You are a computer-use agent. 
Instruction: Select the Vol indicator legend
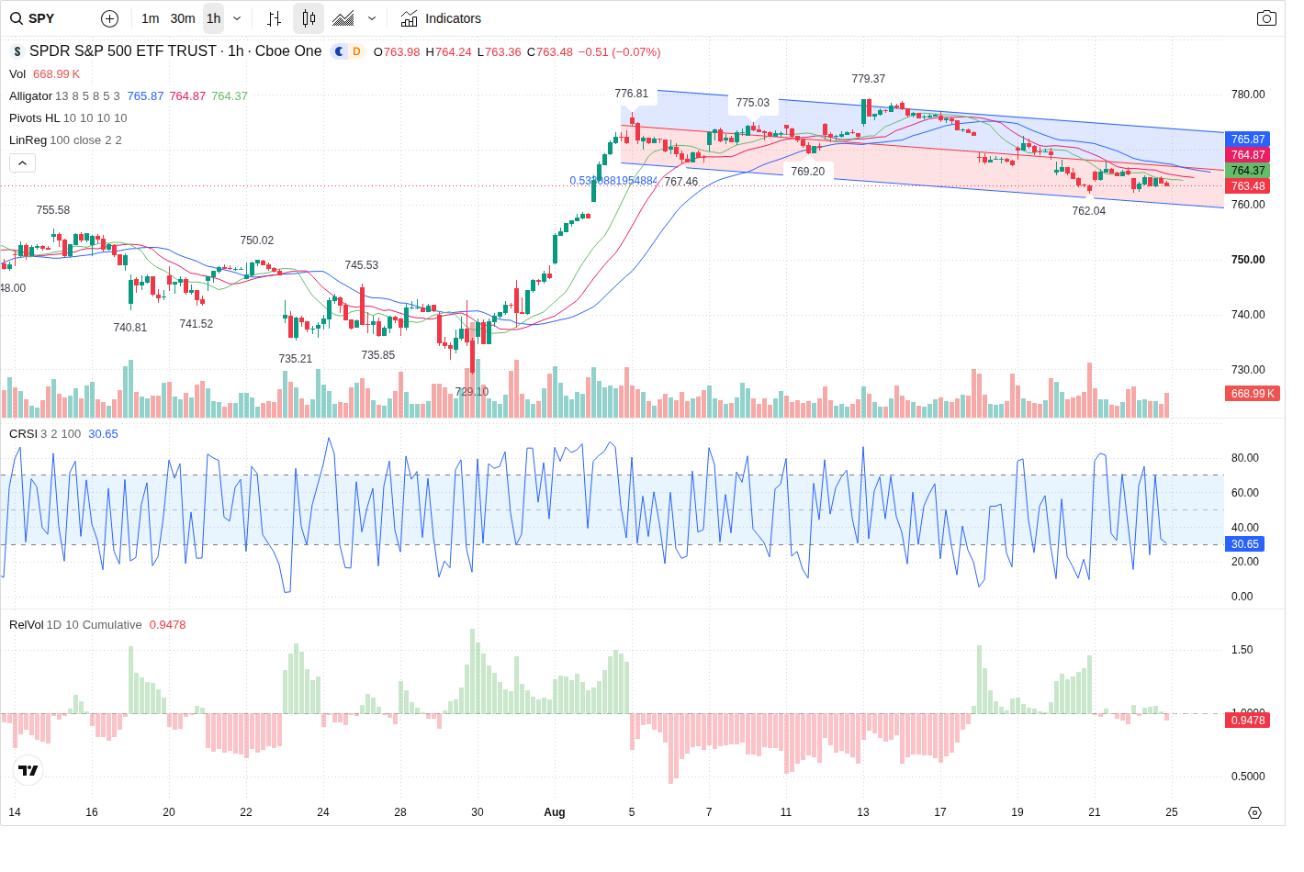[x=17, y=74]
